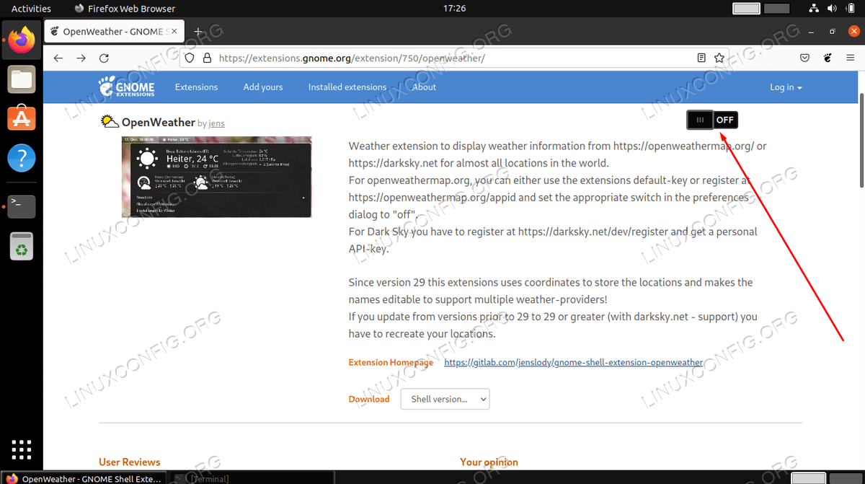Switch to the first workspace in the top bar
The image size is (865, 484).
coord(747,9)
